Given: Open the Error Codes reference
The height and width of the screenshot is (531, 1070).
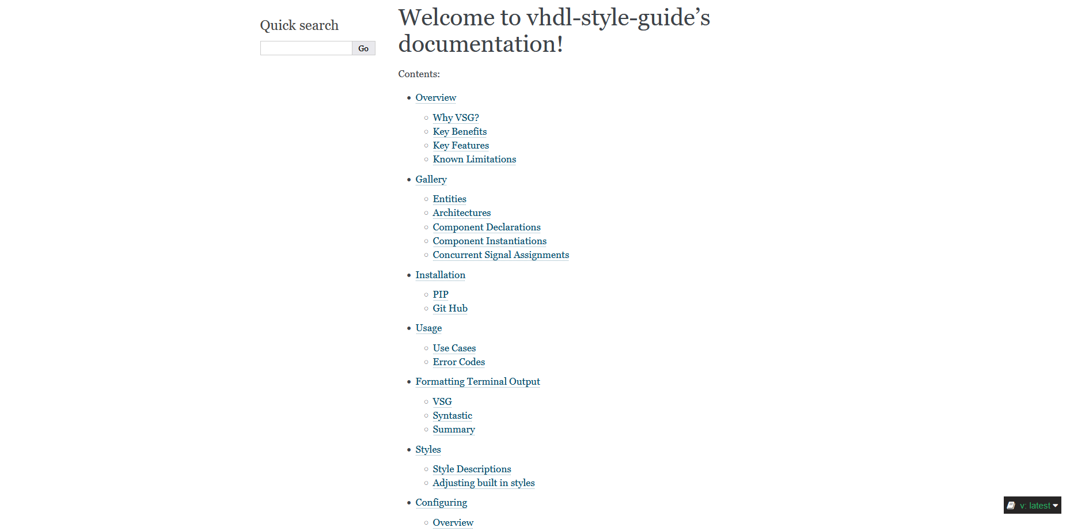Looking at the screenshot, I should click(x=458, y=362).
